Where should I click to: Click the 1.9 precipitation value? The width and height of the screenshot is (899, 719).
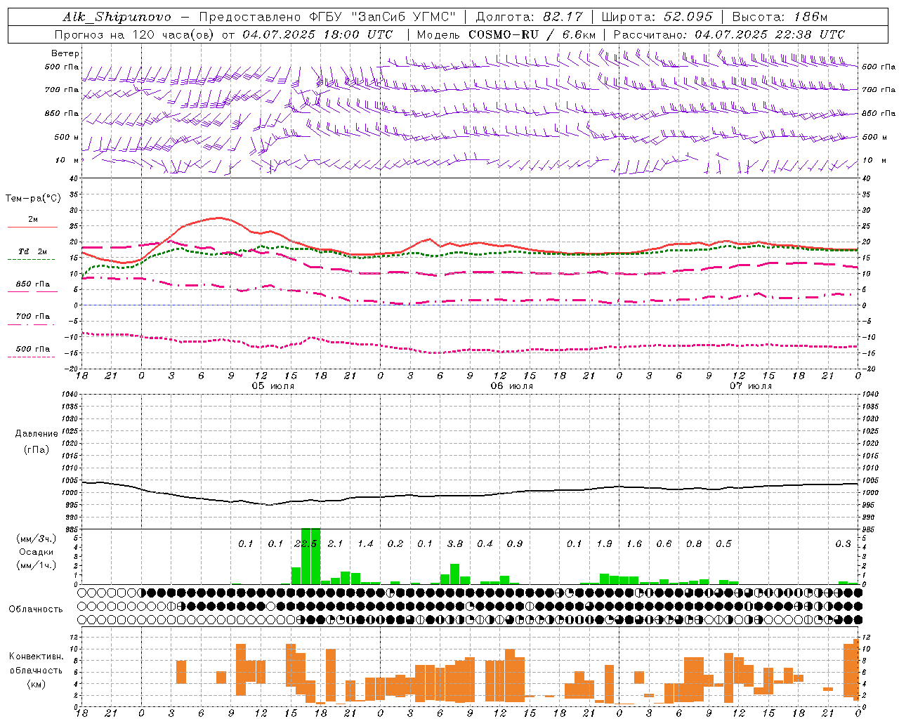coord(604,543)
